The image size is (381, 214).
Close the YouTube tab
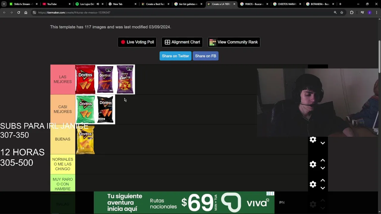(x=70, y=4)
